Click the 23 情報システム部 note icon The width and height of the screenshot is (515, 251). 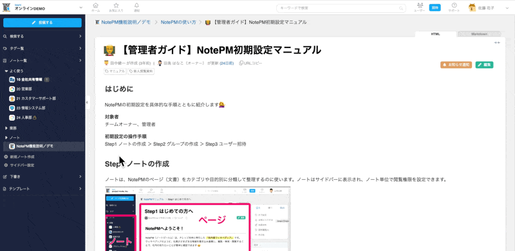tap(12, 108)
